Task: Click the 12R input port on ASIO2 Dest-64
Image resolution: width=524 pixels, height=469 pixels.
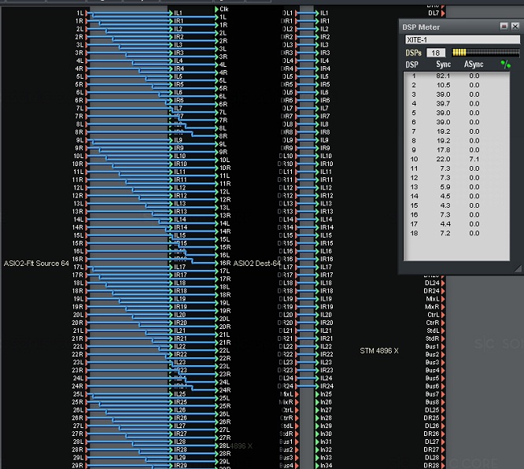Action: pos(217,200)
